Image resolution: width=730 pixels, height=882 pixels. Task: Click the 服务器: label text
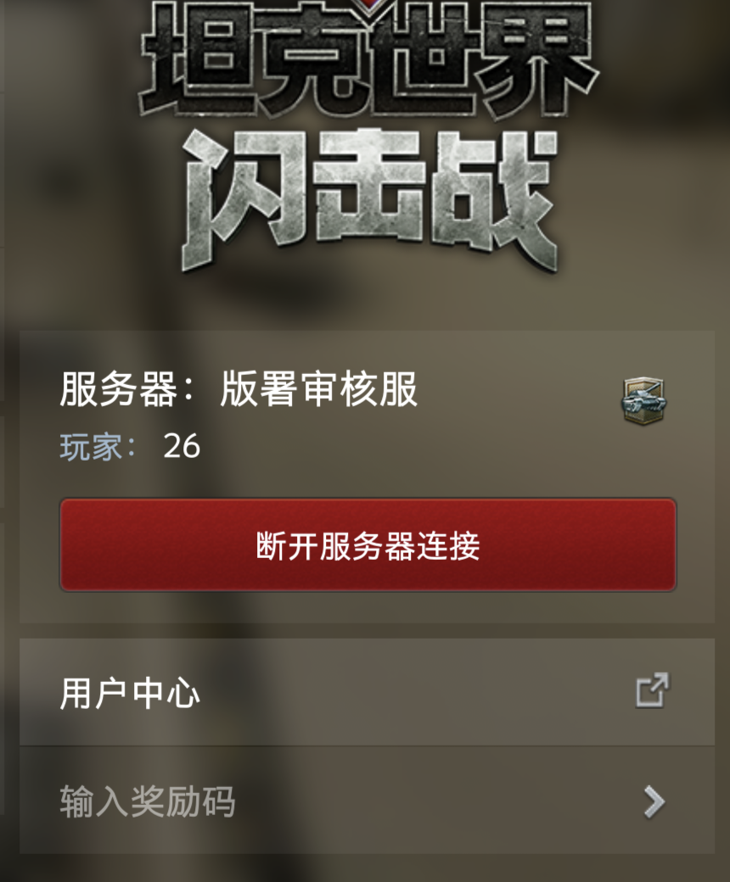click(126, 388)
